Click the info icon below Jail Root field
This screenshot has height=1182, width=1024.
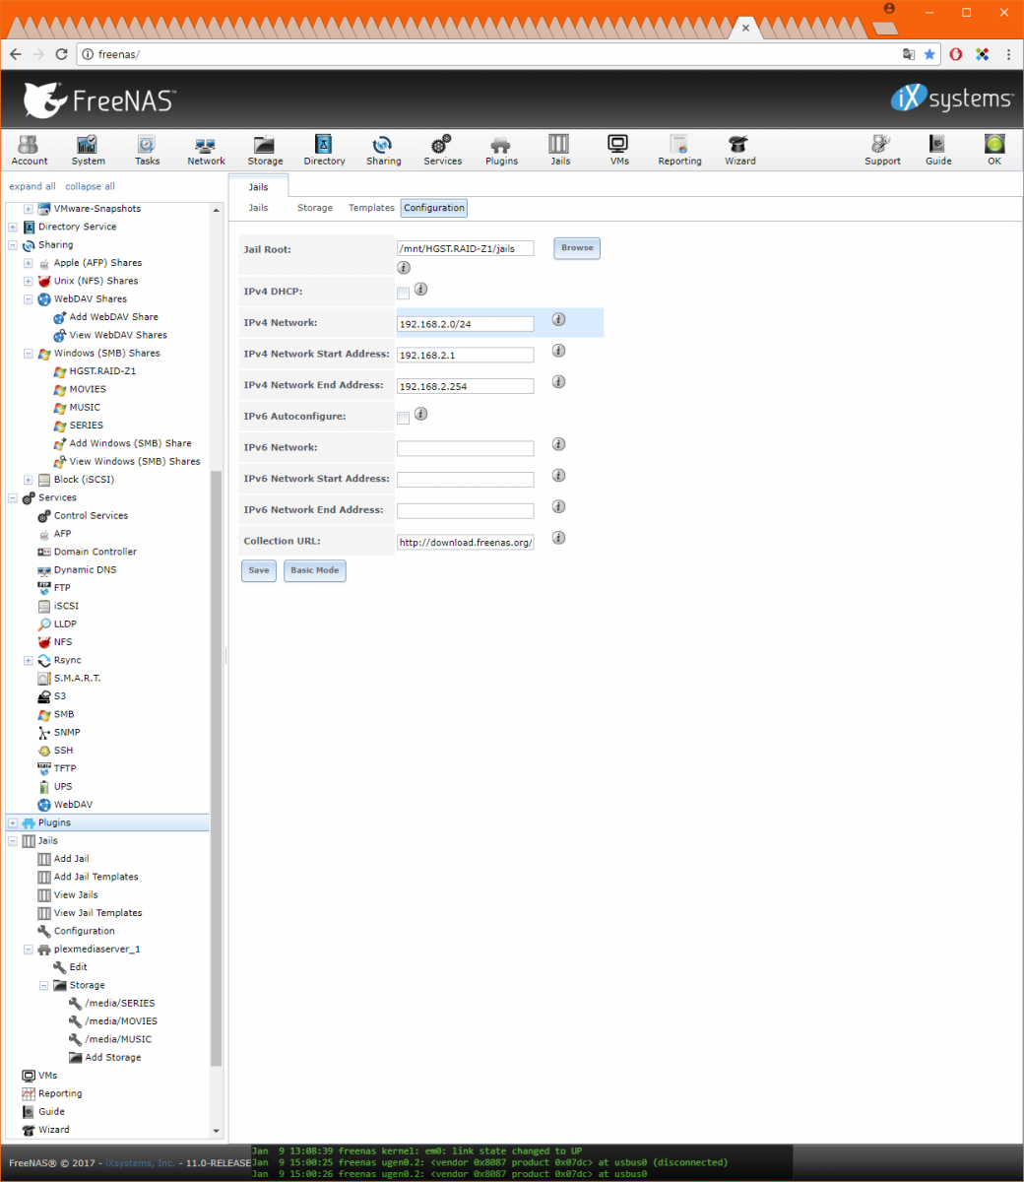404,268
